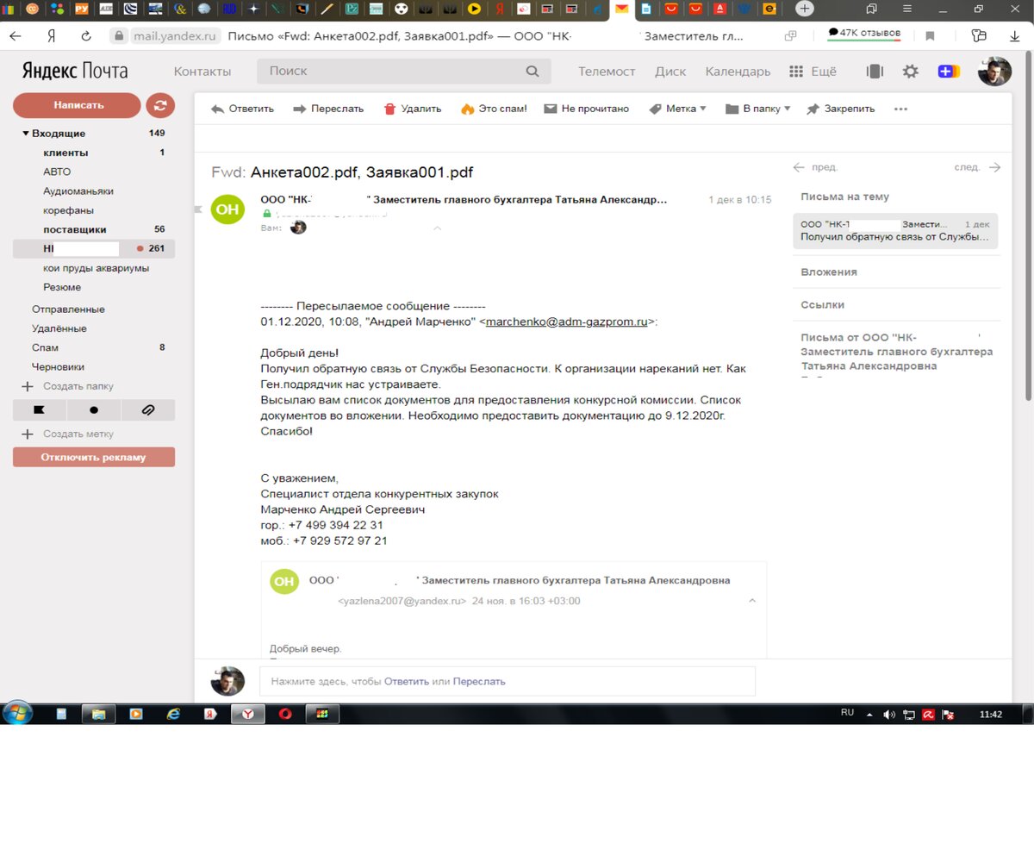Pin the message with Закрепить
The image size is (1034, 862).
point(840,109)
